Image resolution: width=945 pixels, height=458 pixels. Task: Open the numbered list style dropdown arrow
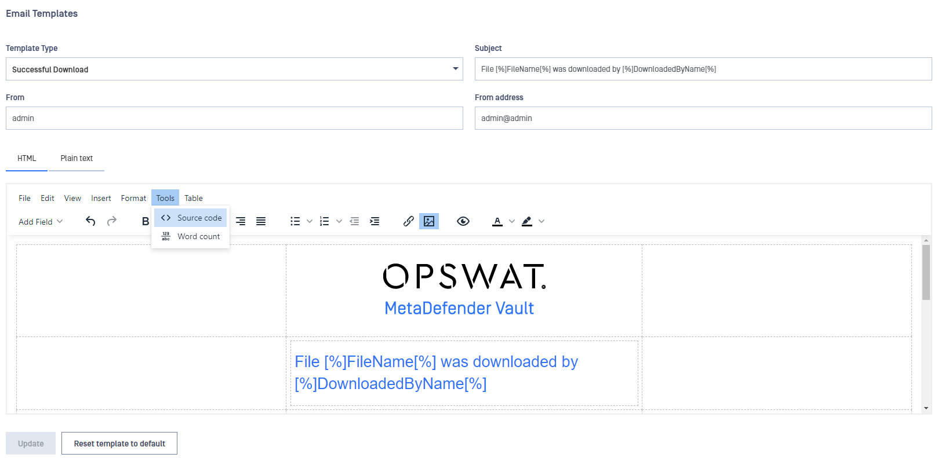[x=339, y=221]
